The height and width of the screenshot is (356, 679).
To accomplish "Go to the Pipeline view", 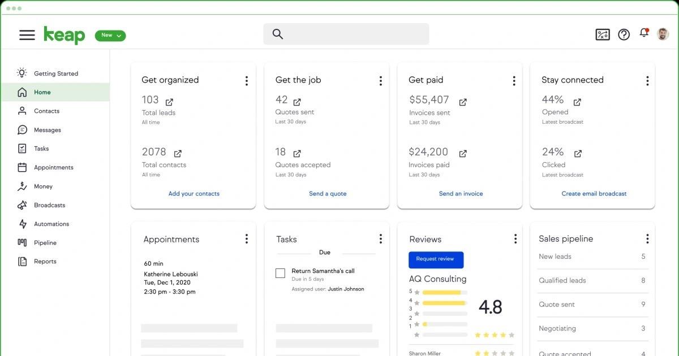I will tap(45, 242).
